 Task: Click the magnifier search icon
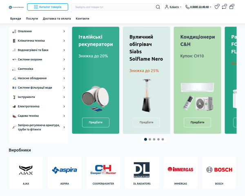click(158, 7)
